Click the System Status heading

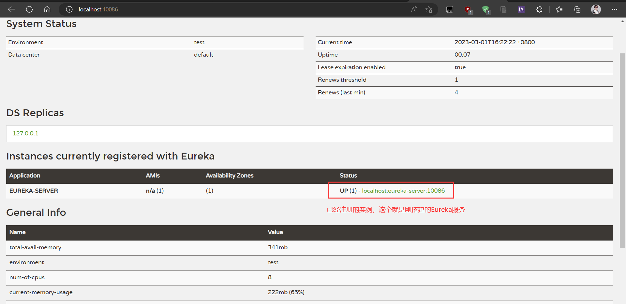pyautogui.click(x=41, y=24)
